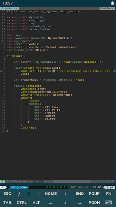Screen dimensions: 116x207
Task: Place cursor on the fn main() line
Action: pos(16,56)
